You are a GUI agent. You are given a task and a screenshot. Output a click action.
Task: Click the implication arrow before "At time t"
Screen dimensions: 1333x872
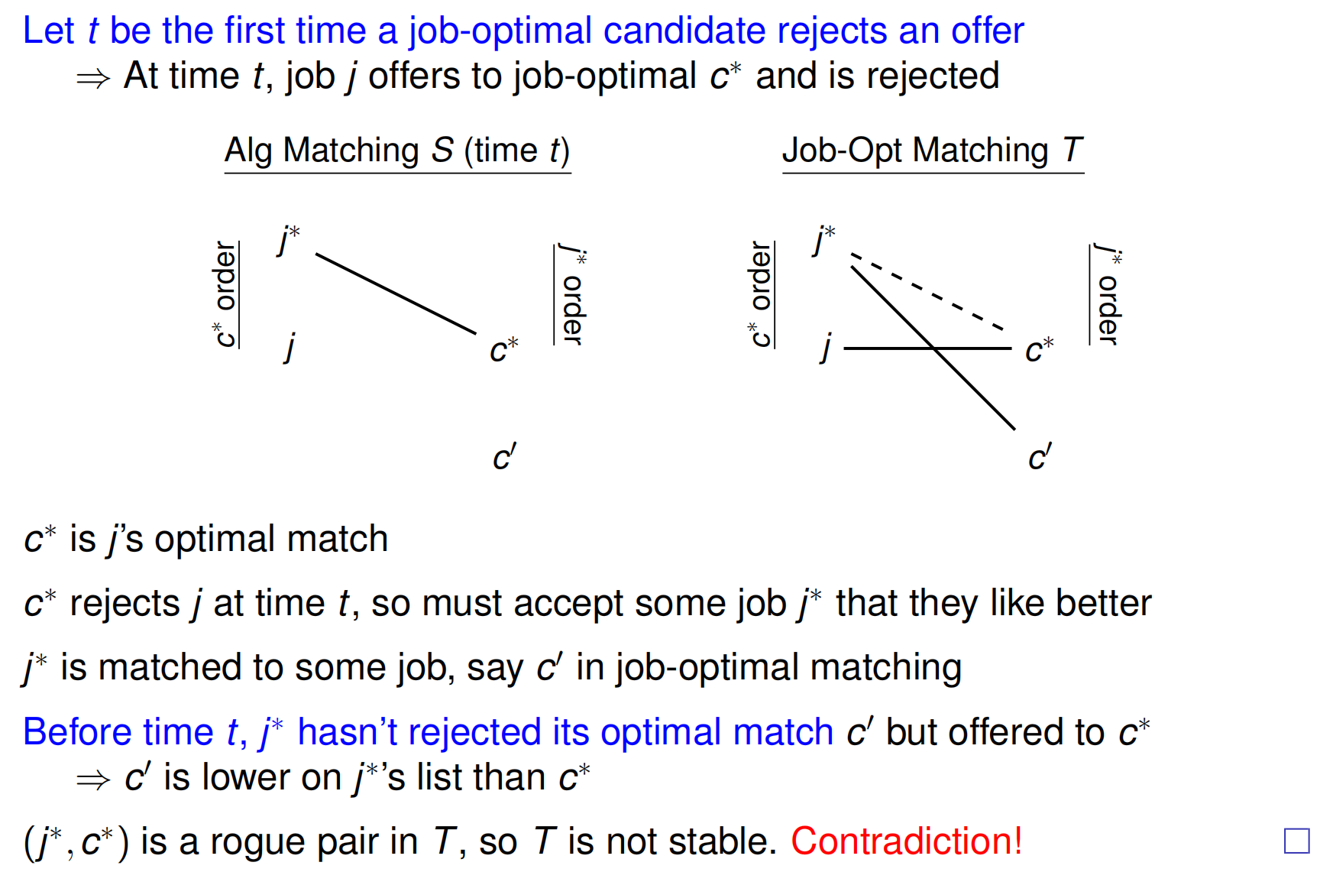click(93, 78)
